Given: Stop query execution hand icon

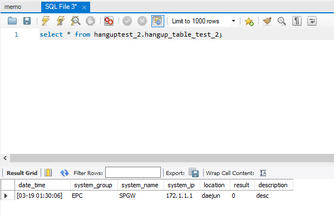Looking at the screenshot, I should 90,21.
